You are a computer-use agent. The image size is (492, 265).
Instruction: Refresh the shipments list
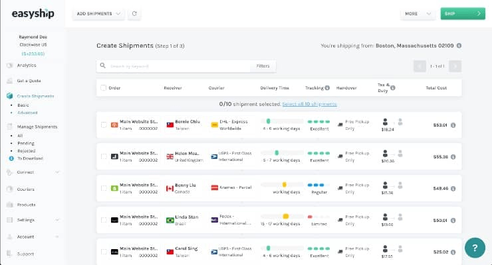point(134,14)
